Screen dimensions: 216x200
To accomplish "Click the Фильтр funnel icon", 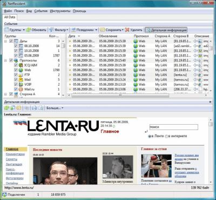I will pyautogui.click(x=51, y=30).
